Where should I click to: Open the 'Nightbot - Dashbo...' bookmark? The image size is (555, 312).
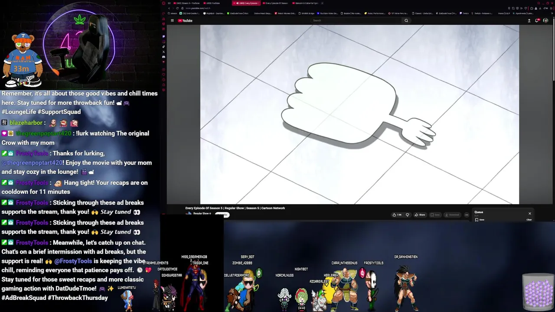[x=214, y=13]
